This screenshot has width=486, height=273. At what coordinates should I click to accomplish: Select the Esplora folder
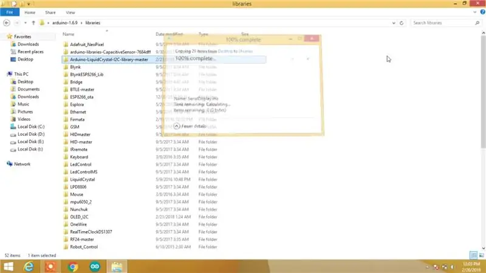tap(77, 104)
